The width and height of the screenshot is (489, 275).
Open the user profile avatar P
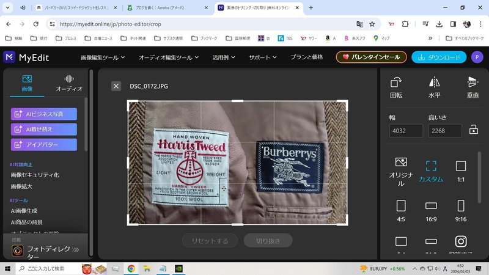tap(477, 57)
